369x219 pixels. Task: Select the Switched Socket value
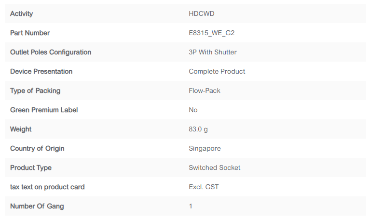(x=215, y=167)
